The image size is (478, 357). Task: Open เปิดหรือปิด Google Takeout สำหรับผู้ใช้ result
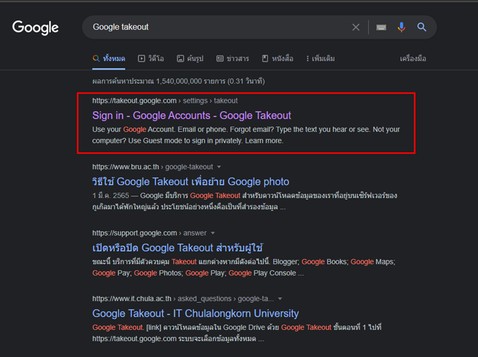pyautogui.click(x=177, y=248)
